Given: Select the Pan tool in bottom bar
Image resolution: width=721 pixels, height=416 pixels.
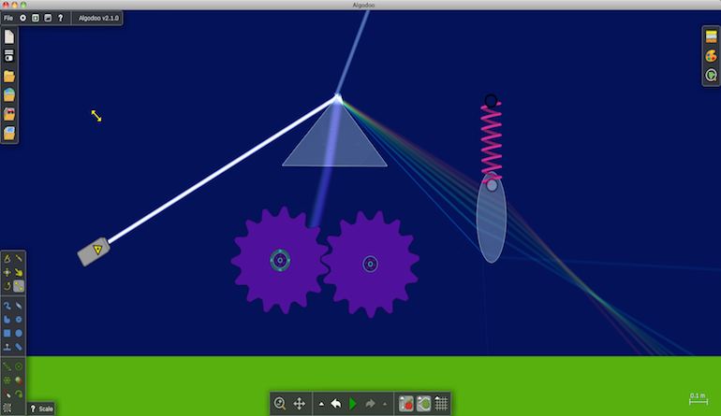Looking at the screenshot, I should point(300,404).
